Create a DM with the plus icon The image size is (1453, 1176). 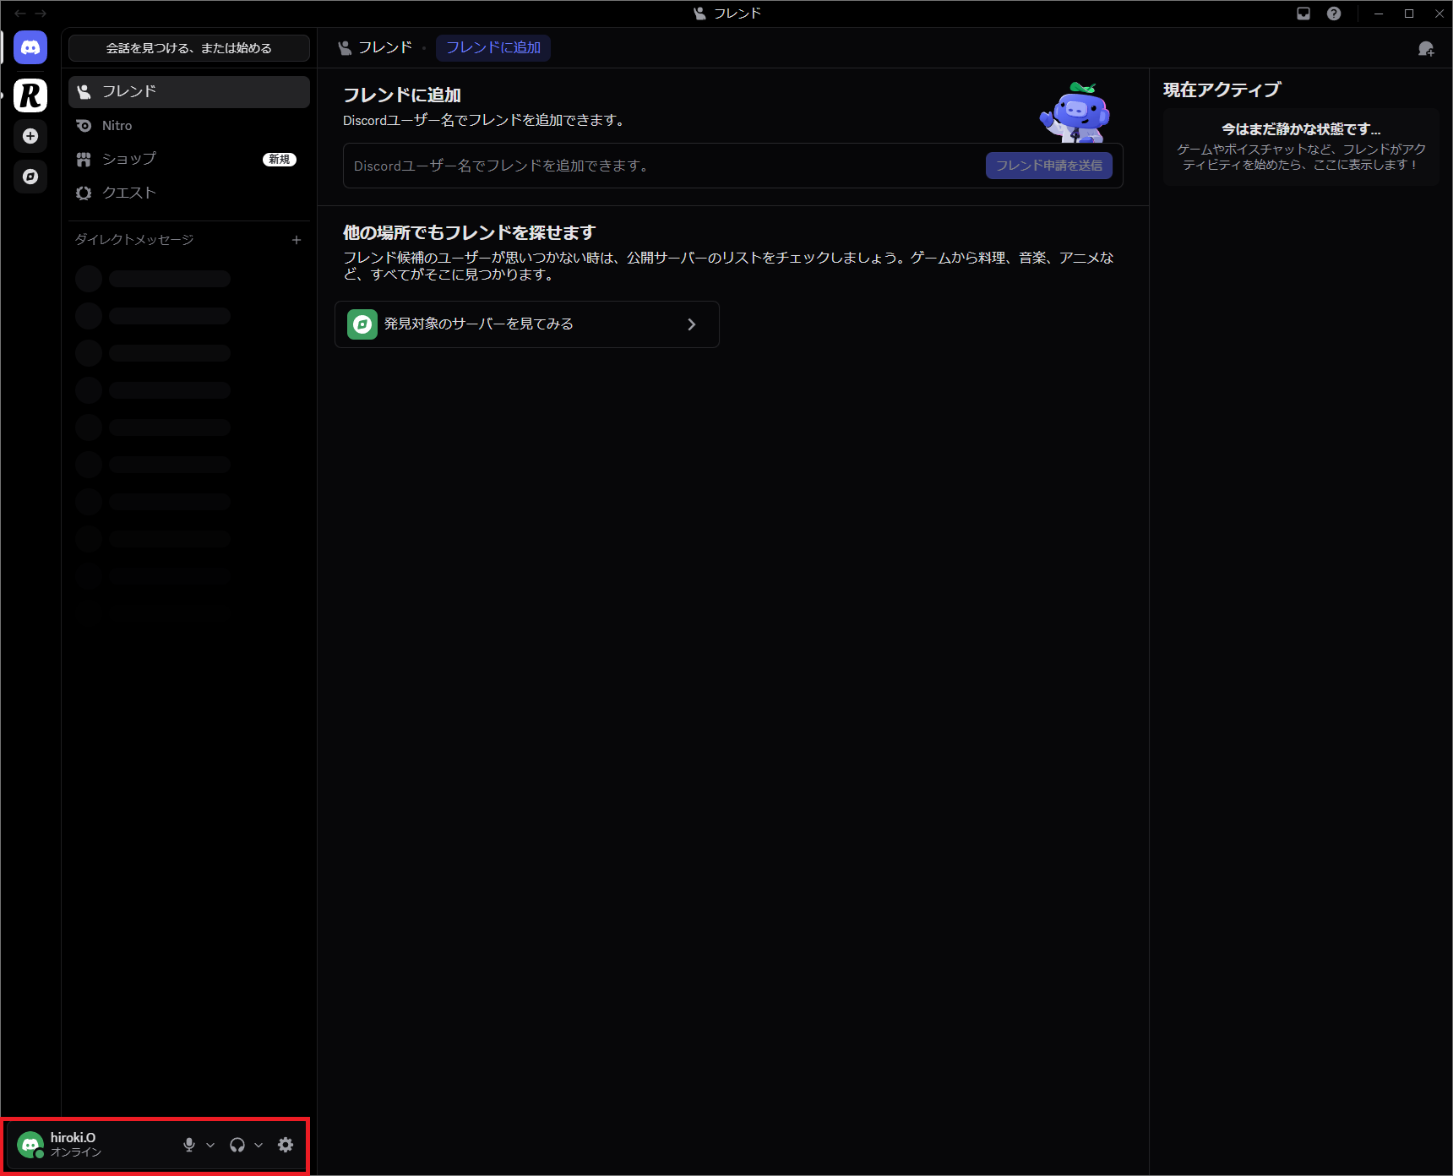(297, 240)
